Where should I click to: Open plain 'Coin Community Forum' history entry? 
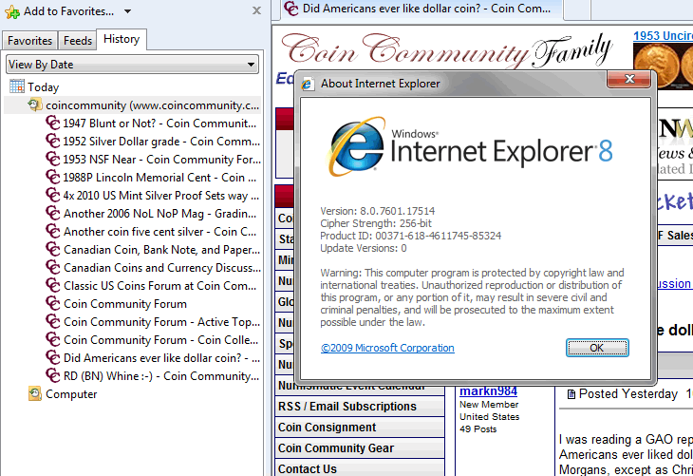pyautogui.click(x=125, y=304)
